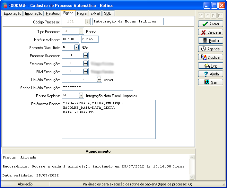Click the TIPO=ENTRADA,SAIDA,EMBARQUE parameter line

(x=93, y=103)
